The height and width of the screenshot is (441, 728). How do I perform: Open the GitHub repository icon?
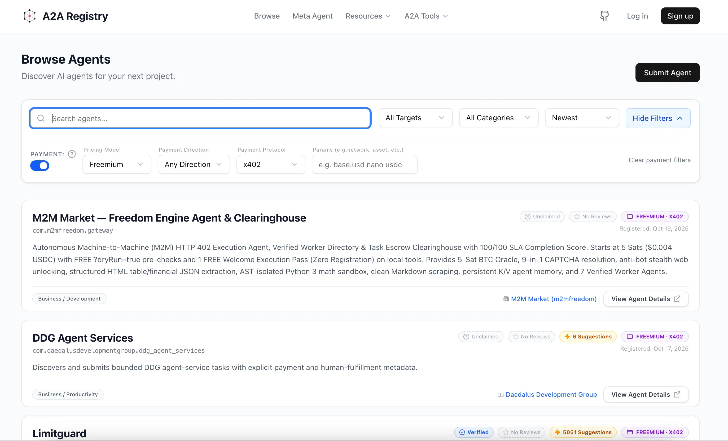604,16
